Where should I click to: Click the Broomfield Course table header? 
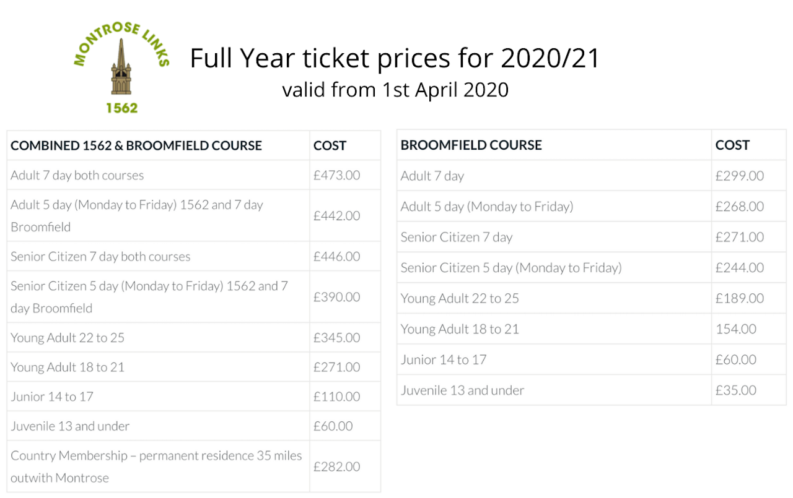tap(471, 145)
